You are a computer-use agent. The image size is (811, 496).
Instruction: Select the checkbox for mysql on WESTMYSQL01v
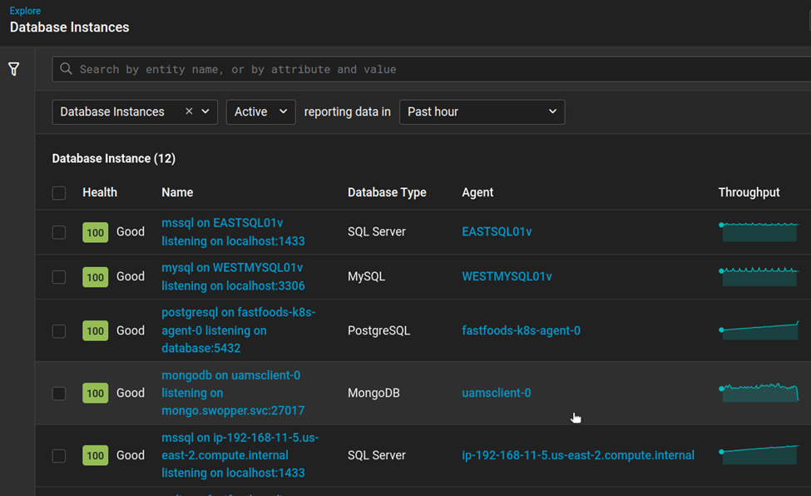tap(59, 276)
